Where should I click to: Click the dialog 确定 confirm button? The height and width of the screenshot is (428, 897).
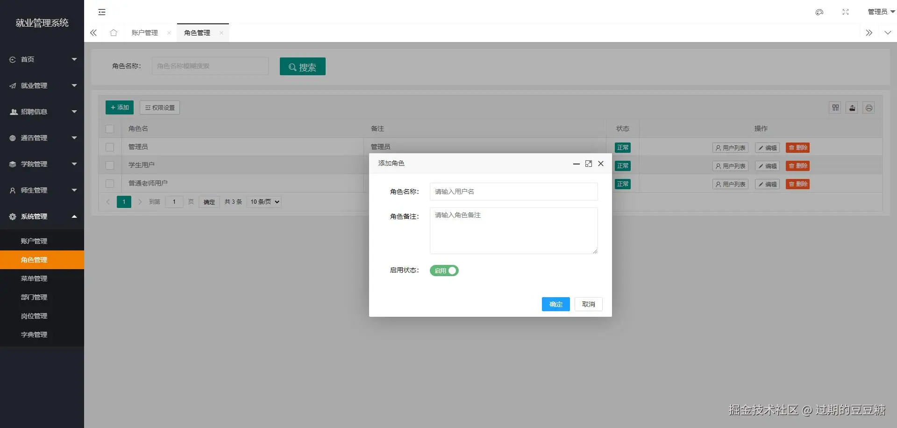tap(555, 304)
